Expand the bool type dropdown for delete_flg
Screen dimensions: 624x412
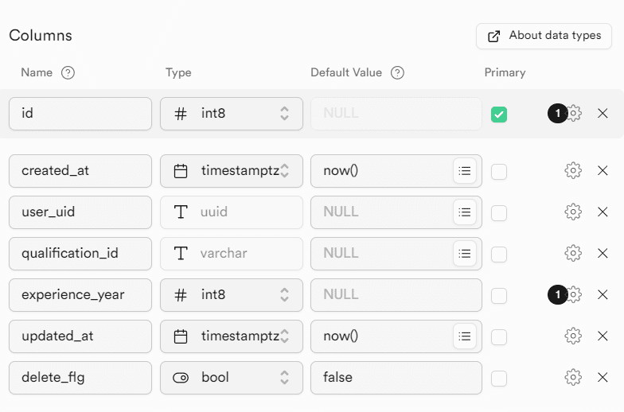232,377
